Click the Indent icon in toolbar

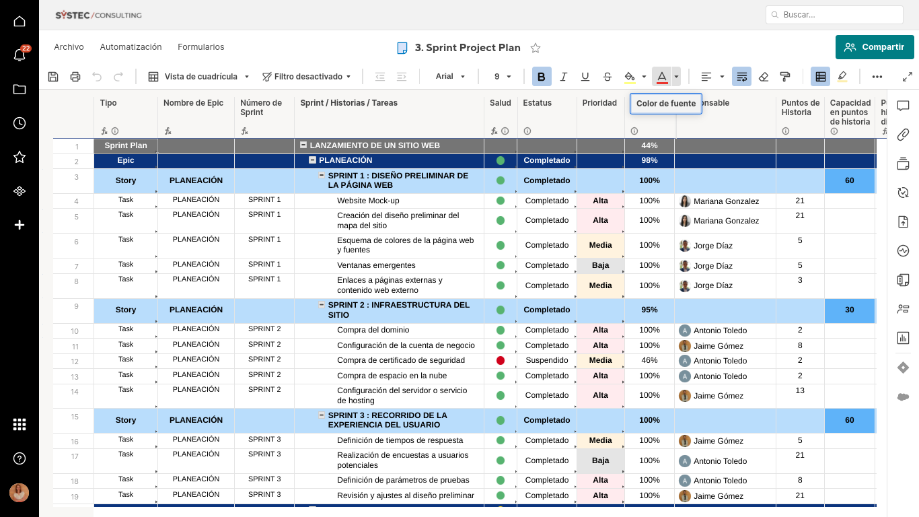402,77
